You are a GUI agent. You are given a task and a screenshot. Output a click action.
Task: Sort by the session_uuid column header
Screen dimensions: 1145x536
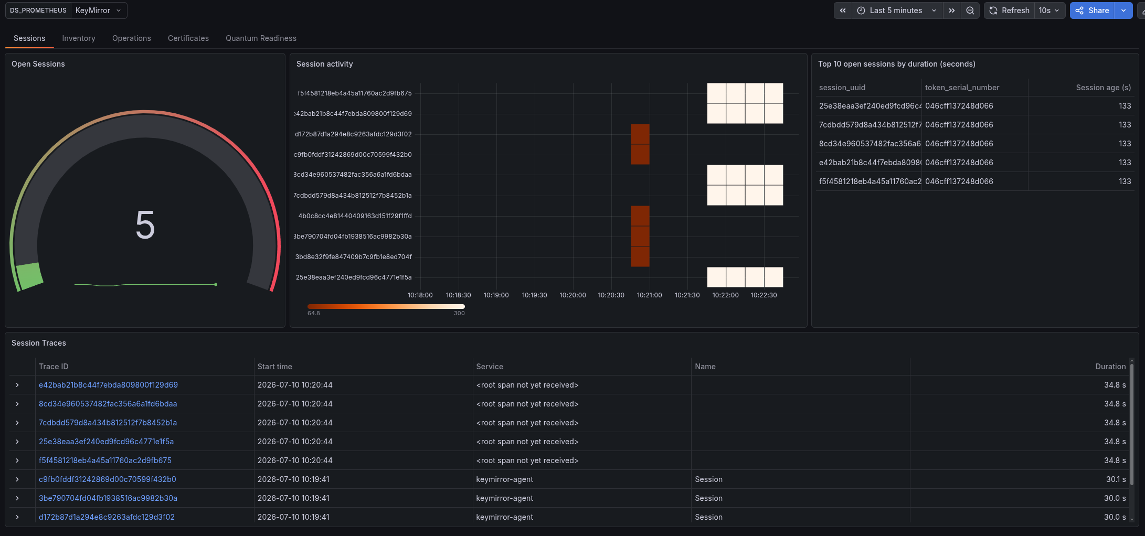[x=842, y=88]
